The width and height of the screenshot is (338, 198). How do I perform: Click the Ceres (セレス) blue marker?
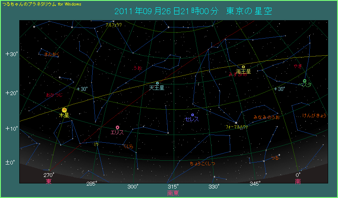193,115
